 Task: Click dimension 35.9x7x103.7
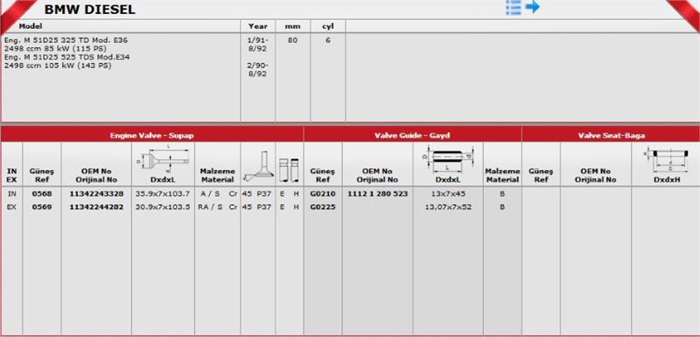tap(163, 193)
